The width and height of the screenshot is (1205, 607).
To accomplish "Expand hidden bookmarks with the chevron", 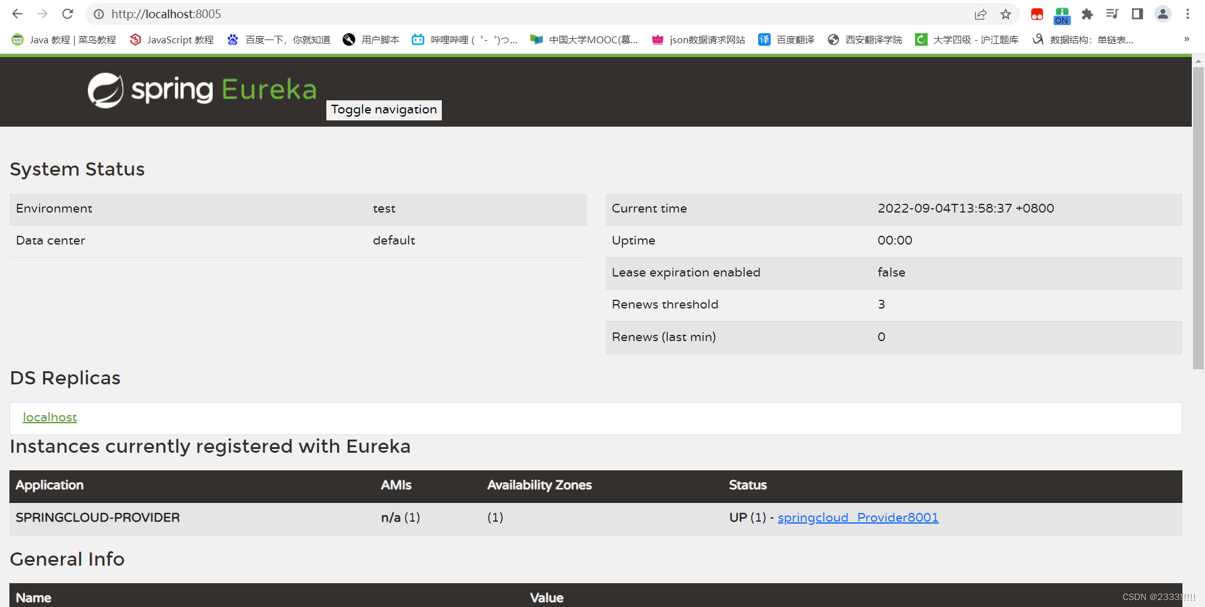I will tap(1187, 39).
